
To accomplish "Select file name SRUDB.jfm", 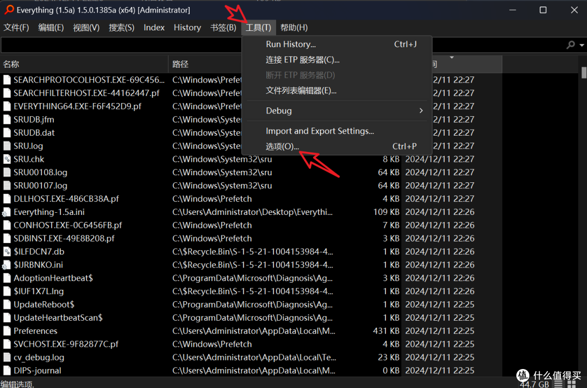I will (x=34, y=119).
